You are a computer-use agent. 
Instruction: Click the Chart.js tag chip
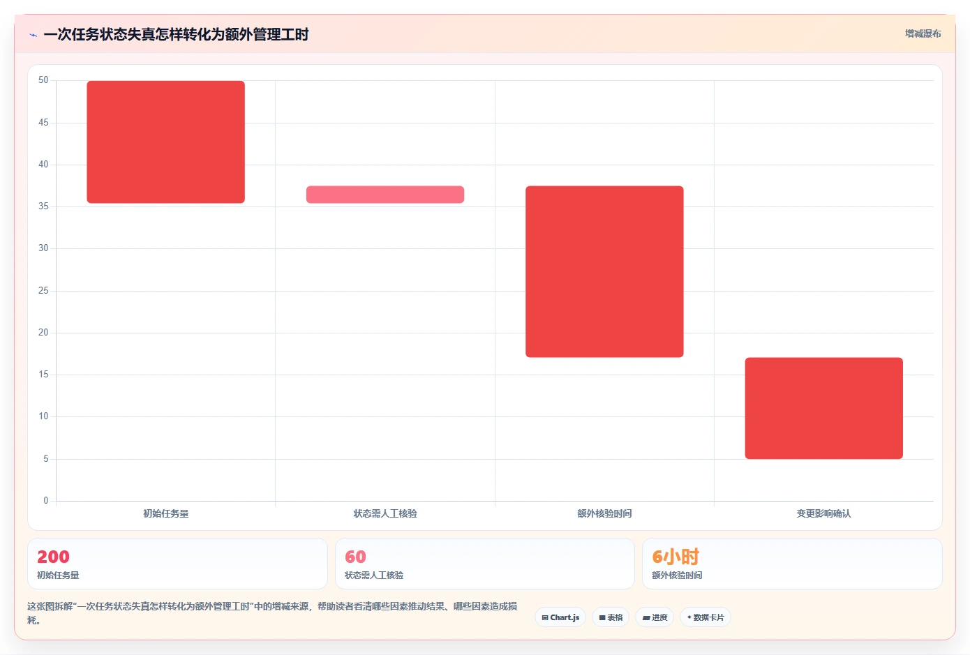pos(560,617)
